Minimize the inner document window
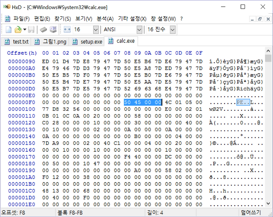 [x=252, y=19]
